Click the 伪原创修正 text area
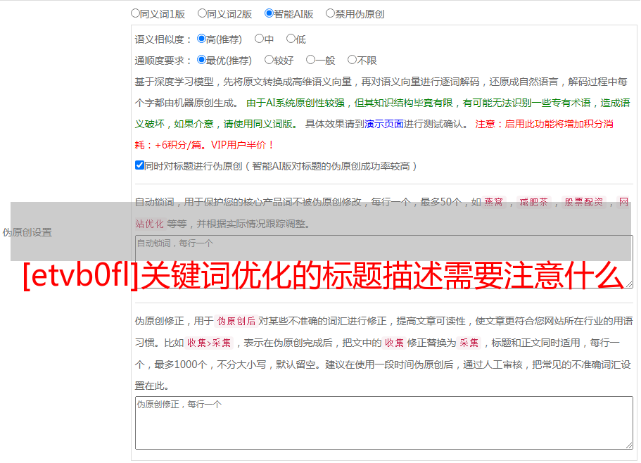The image size is (641, 463). click(384, 423)
